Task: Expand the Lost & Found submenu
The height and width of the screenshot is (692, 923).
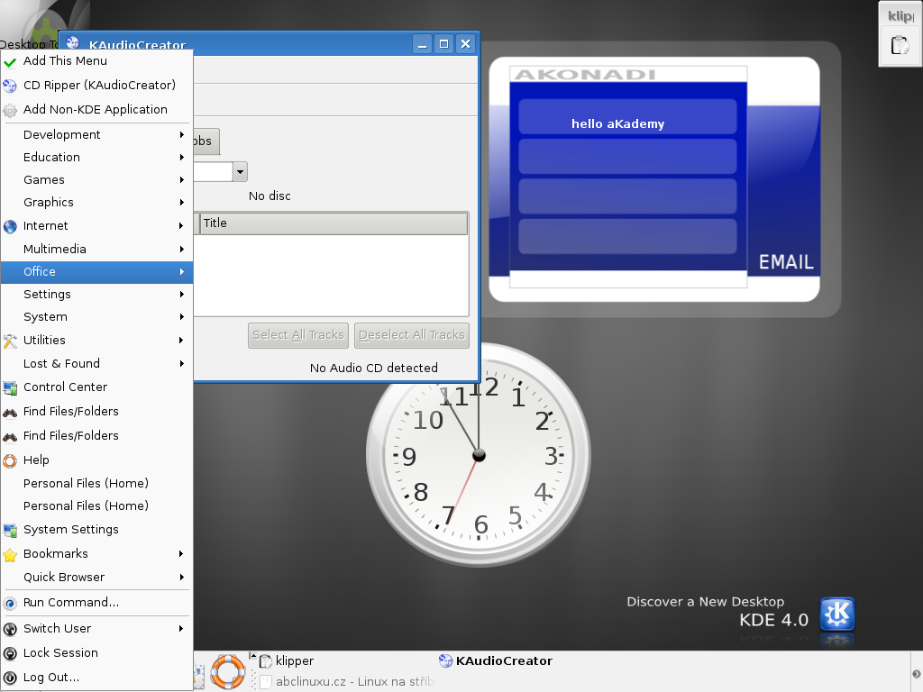Action: tap(96, 364)
